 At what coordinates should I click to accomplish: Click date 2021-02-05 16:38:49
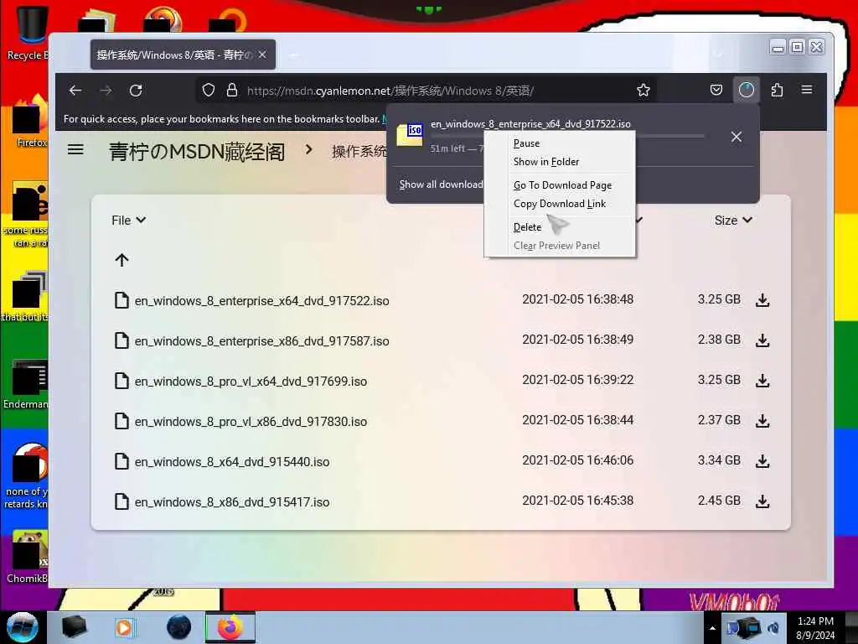coord(578,340)
